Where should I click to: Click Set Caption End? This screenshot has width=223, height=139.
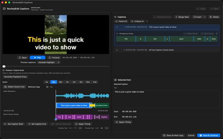point(37,124)
